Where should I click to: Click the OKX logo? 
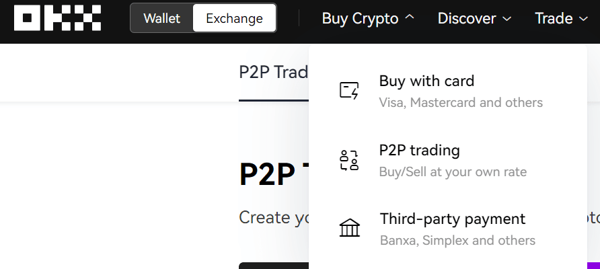(x=57, y=18)
